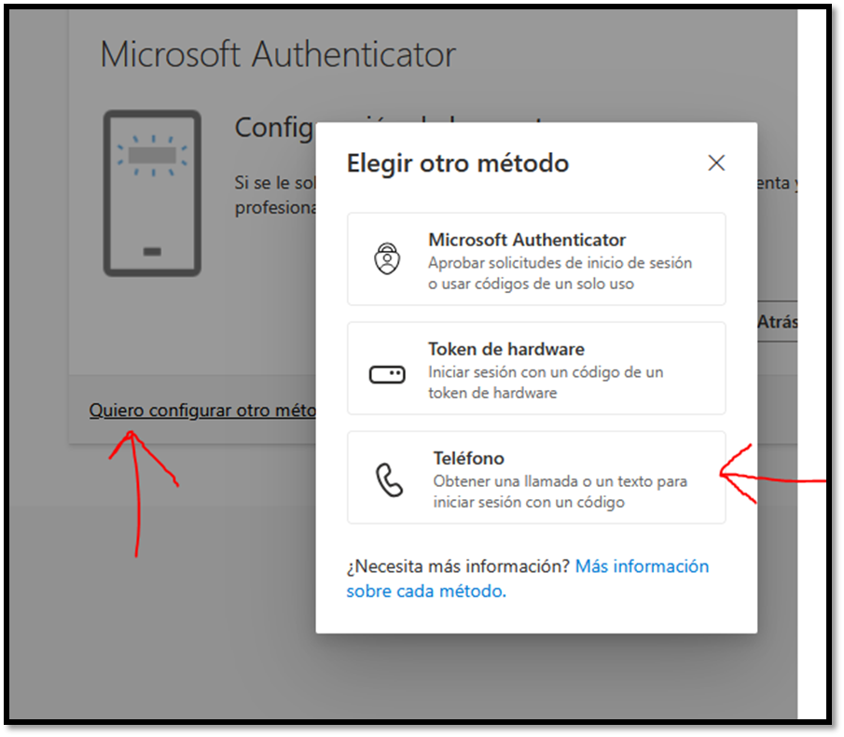Click the Aprobar solicitudes de inicio description
The width and height of the screenshot is (844, 737).
[x=560, y=273]
